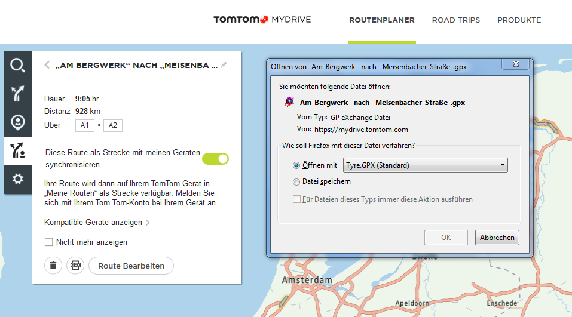572x317 pixels.
Task: Select the 'Datei speichern' radio button
Action: coord(296,181)
